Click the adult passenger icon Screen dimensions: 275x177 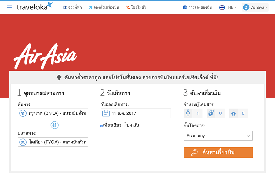[x=188, y=113]
